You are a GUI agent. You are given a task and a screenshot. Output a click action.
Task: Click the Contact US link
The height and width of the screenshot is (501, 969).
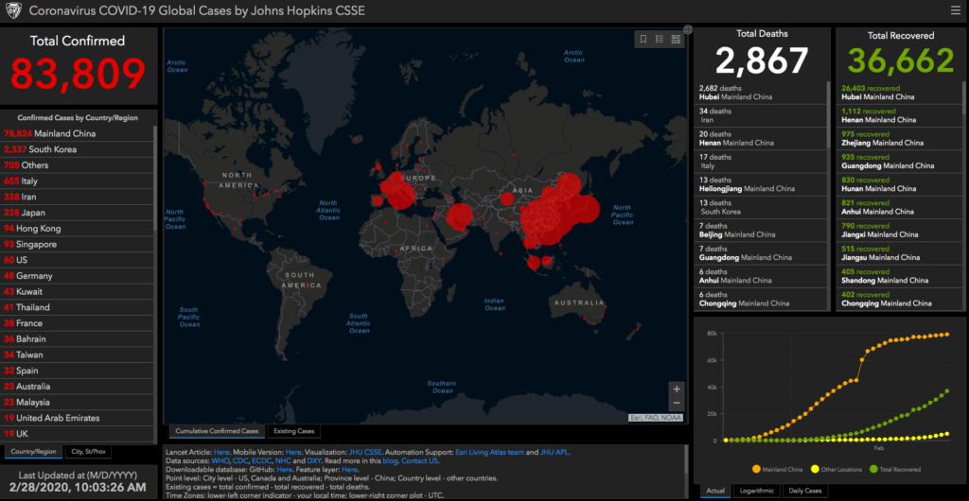(419, 461)
